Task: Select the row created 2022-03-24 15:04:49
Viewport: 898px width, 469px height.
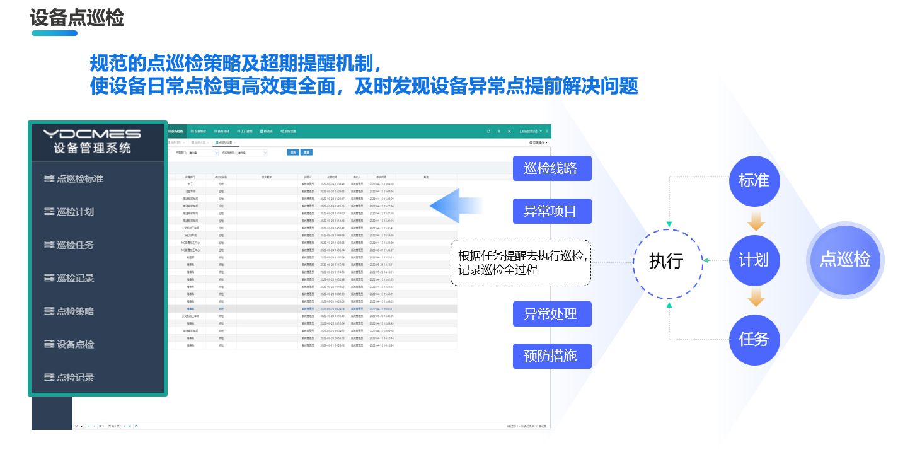Action: (312, 184)
